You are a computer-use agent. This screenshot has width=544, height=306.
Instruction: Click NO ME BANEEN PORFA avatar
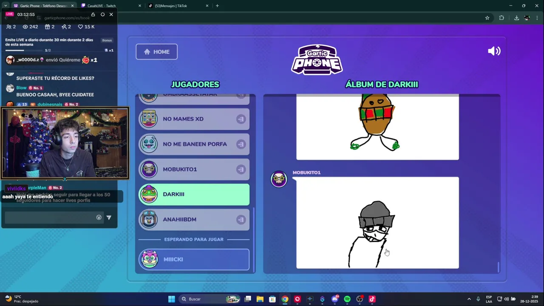(x=149, y=144)
